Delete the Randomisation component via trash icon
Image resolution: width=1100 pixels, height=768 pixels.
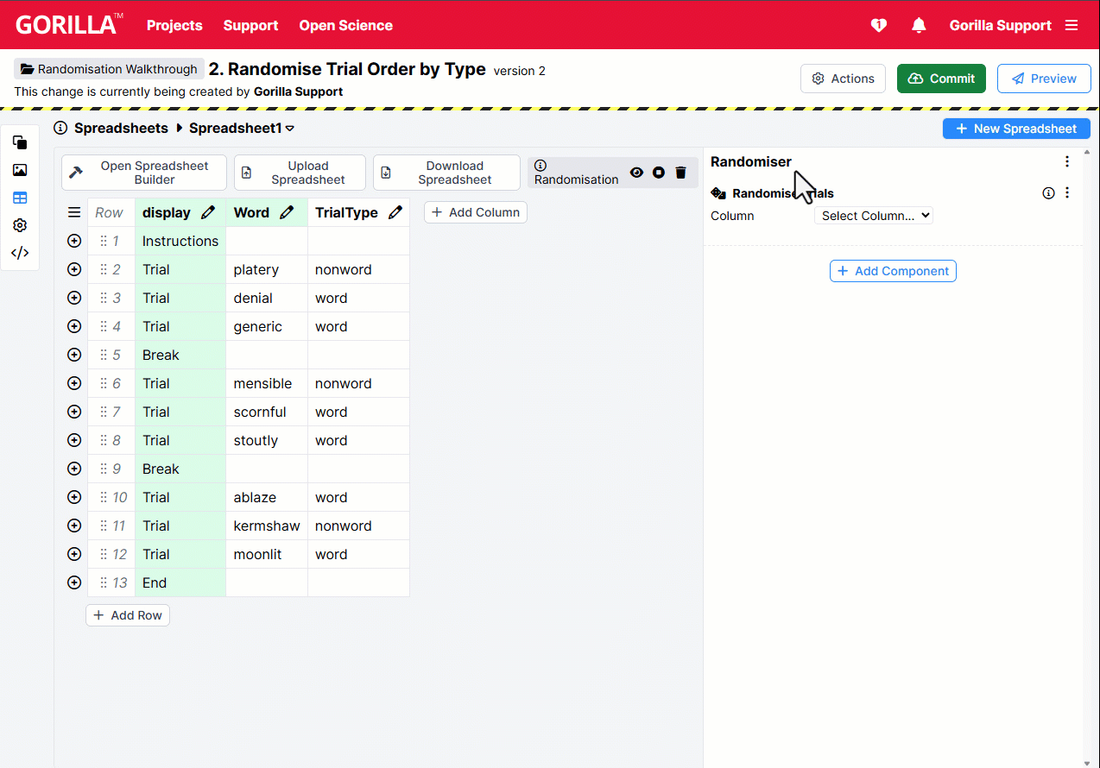(680, 173)
